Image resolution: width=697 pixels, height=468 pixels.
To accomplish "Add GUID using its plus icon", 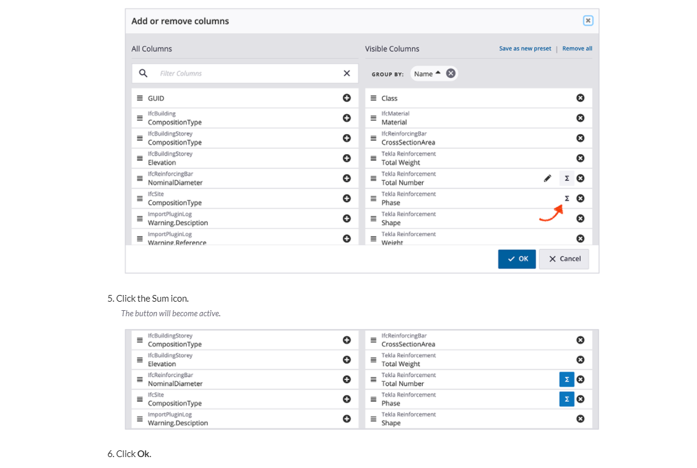I will tap(346, 98).
